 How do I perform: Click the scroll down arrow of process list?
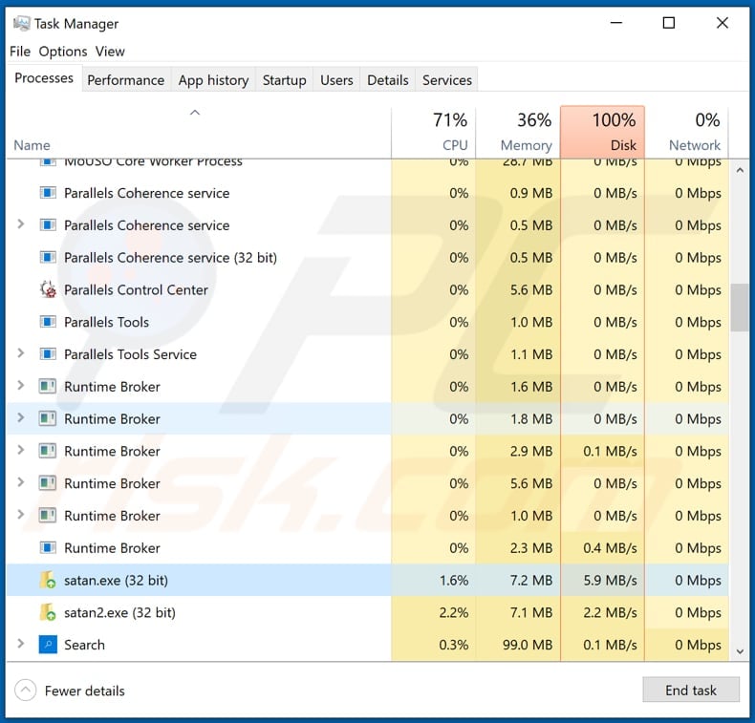click(x=740, y=651)
